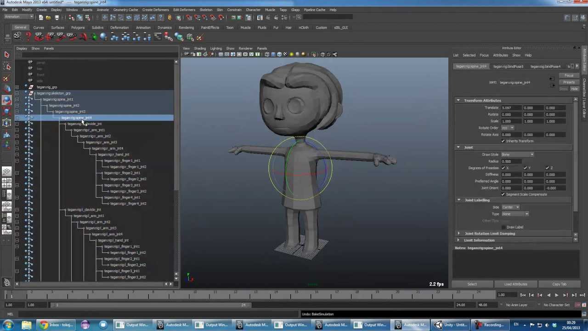Click the Lasso select tool icon
Viewport: 588px width, 331px height.
[7, 67]
